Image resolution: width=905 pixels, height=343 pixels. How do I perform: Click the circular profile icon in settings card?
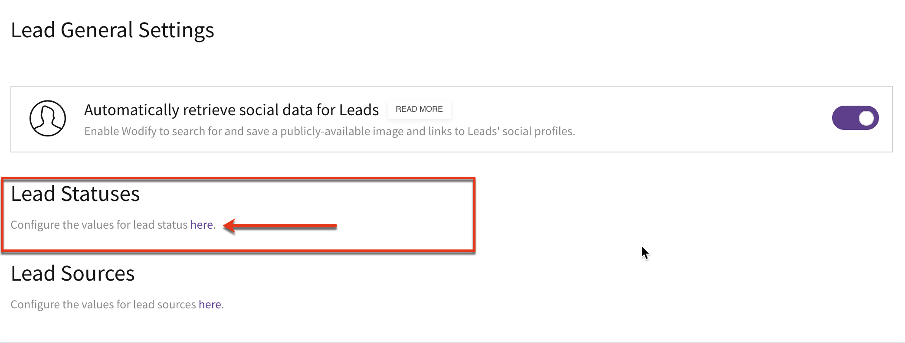click(x=47, y=118)
